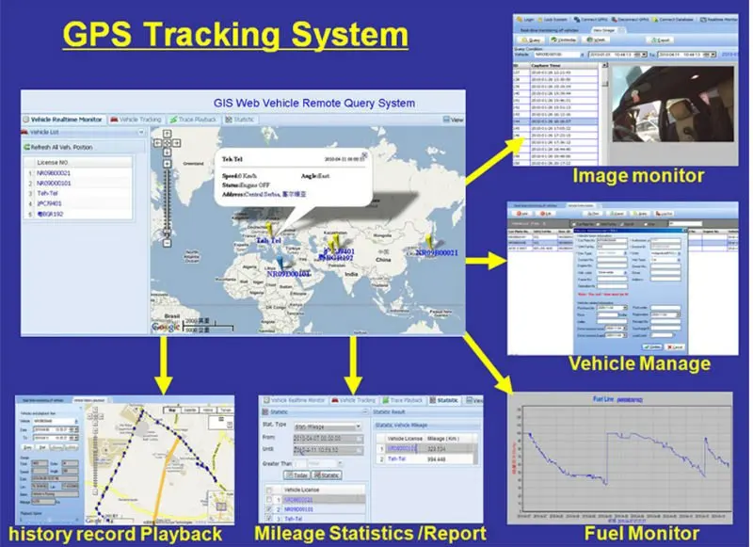This screenshot has height=547, width=753.
Task: Click the NR09800021 vehicle marker on map
Action: click(430, 240)
